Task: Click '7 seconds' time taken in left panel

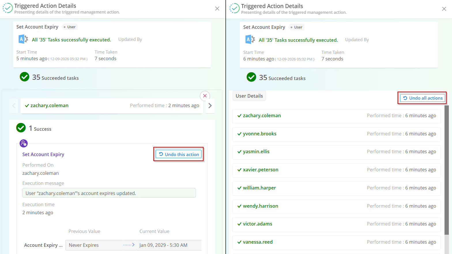Action: pos(106,58)
